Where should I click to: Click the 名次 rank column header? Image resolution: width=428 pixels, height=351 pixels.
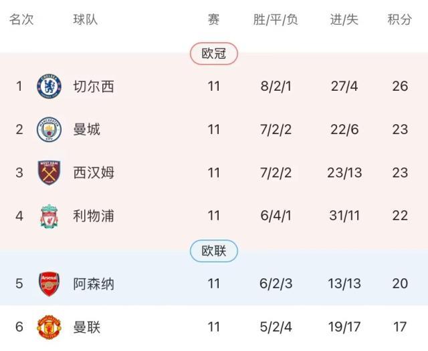(x=21, y=19)
